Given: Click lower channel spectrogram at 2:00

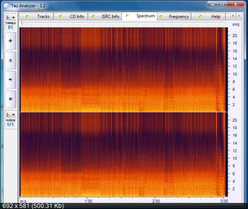Looking at the screenshot, I should pos(155,154).
